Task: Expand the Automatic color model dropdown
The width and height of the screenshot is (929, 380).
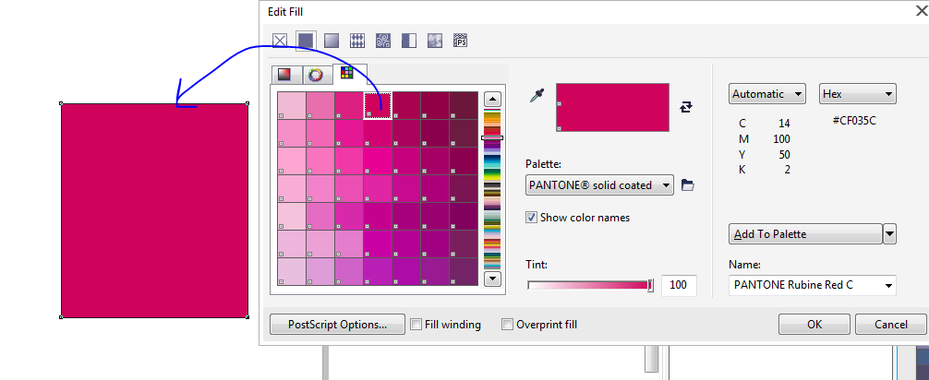Action: (x=766, y=94)
